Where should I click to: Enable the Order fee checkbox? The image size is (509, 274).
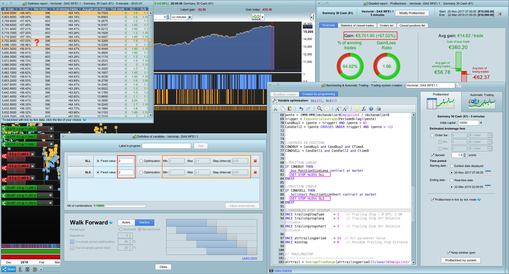[432, 135]
